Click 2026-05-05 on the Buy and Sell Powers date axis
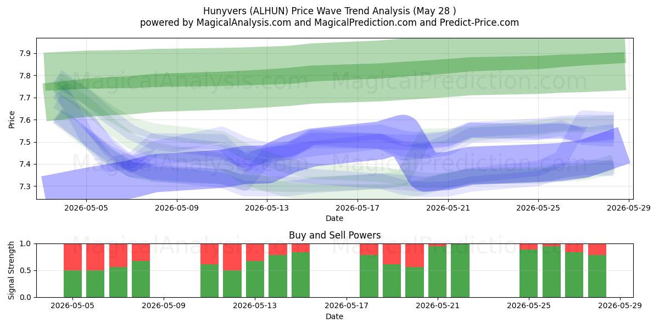 [73, 305]
